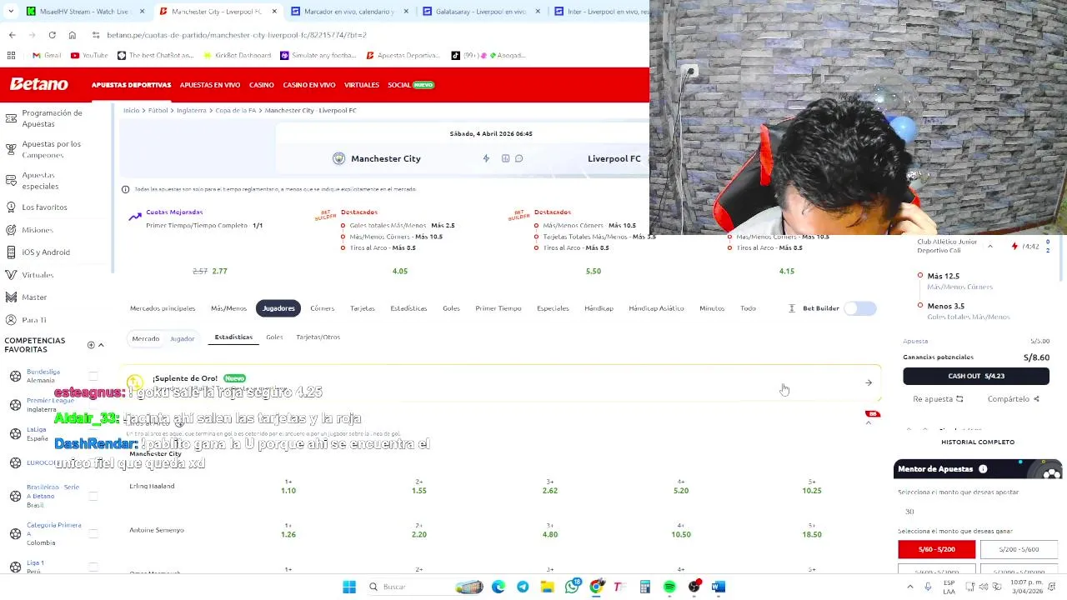Click browser reload button

(52, 35)
